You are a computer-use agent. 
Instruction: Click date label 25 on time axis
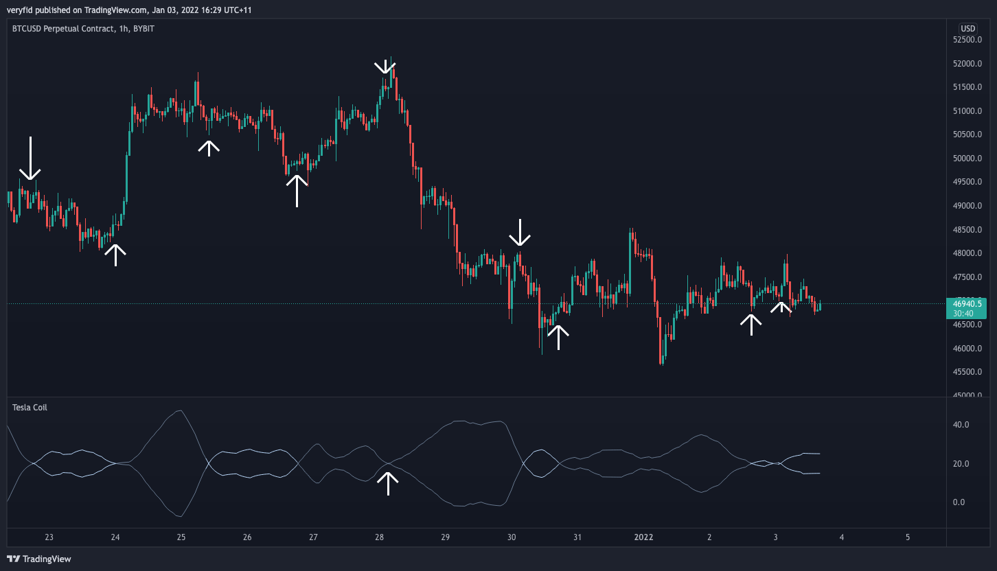click(x=181, y=537)
